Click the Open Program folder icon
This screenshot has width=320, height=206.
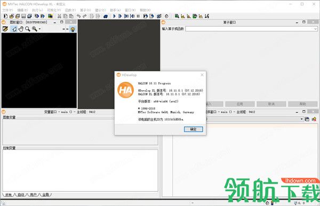click(12, 16)
